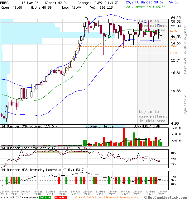Click the circle marker at the 2018 peak
187x199 pixels.
[x=86, y=19]
